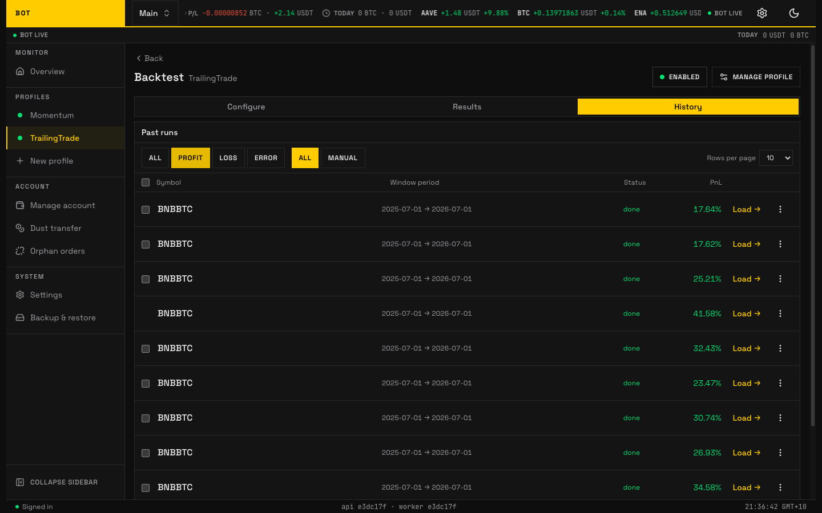Image resolution: width=822 pixels, height=513 pixels.
Task: Open Manage account wallet icon
Action: [20, 205]
